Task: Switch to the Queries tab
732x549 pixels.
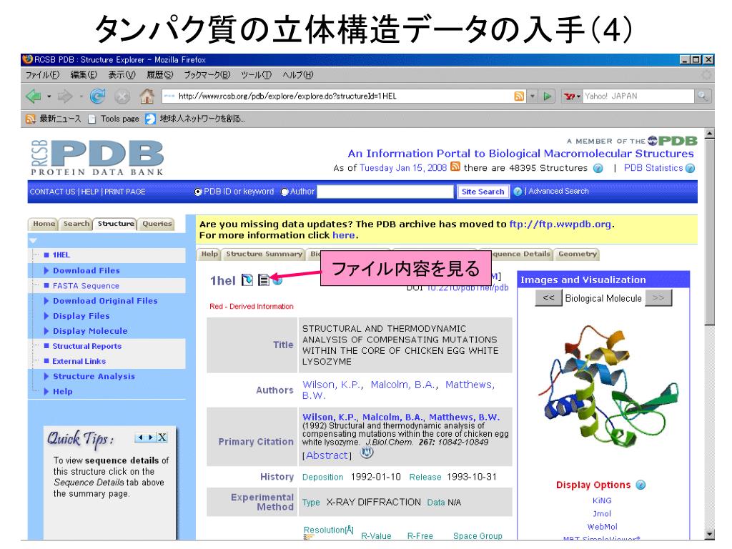Action: 157,224
